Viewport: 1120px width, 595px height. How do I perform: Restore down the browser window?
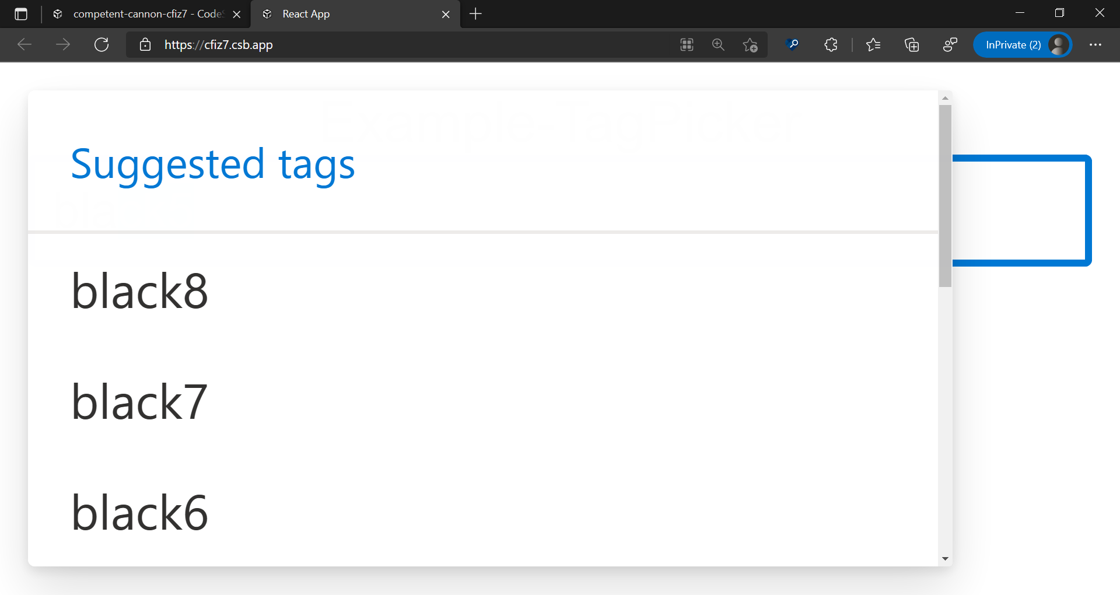1059,13
